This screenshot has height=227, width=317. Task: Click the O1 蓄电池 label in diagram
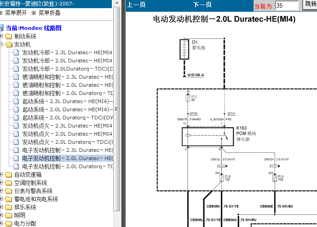[x=198, y=45]
